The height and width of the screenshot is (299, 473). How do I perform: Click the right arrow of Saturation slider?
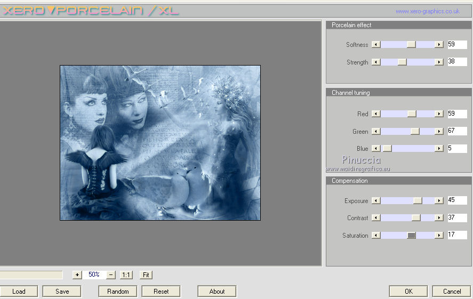click(439, 235)
